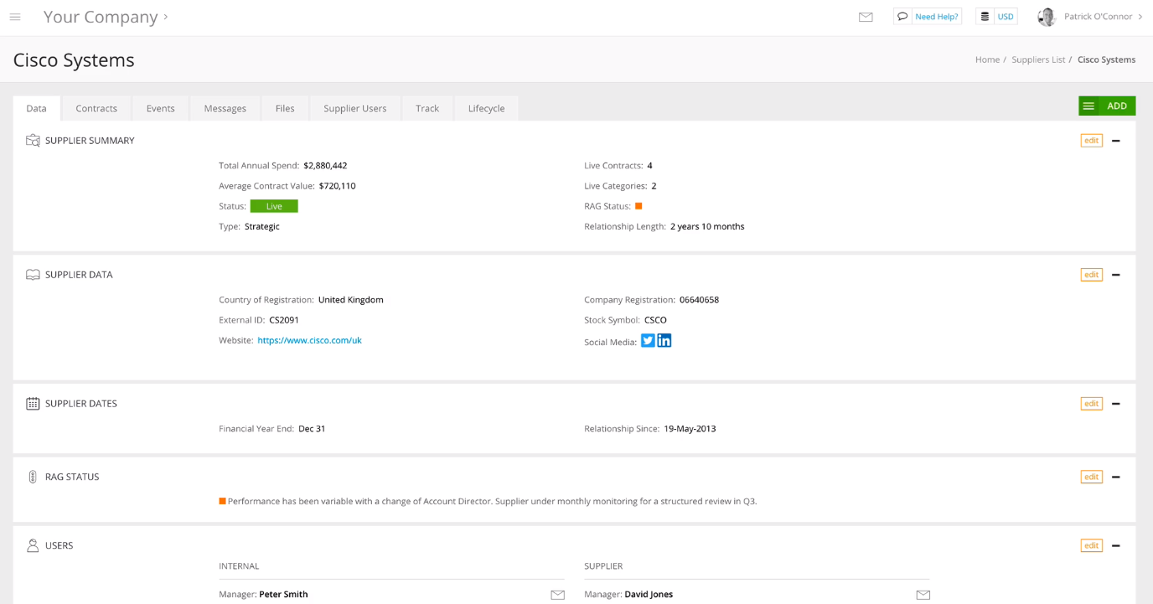Screen dimensions: 1153x604
Task: Click the Country of Registration United Kingdom
Action: pos(351,300)
